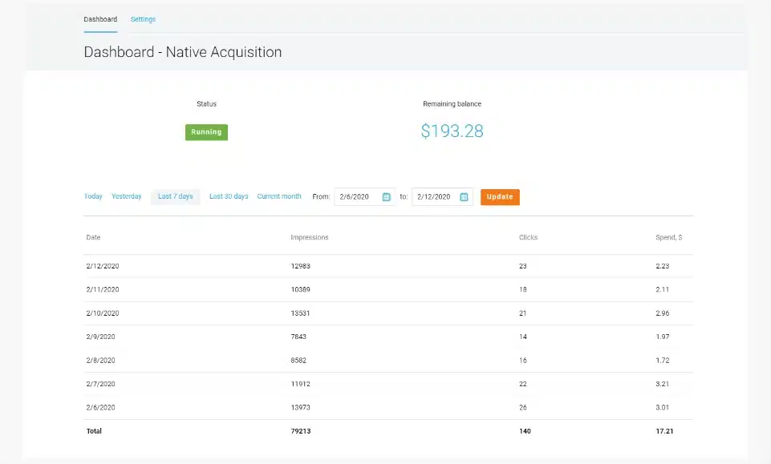Click the $193.28 remaining balance amount
Viewport: 771px width, 464px height.
tap(452, 131)
